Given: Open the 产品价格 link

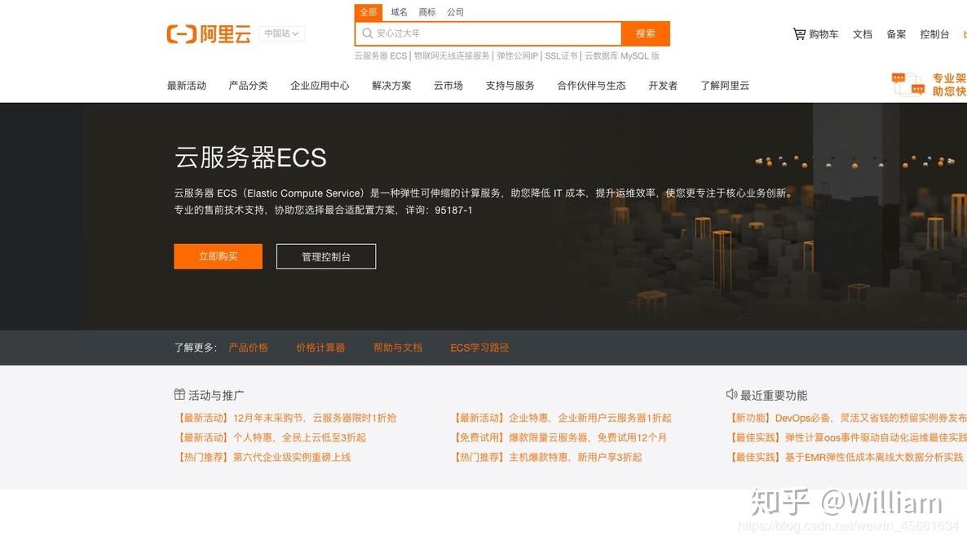Looking at the screenshot, I should tap(248, 348).
